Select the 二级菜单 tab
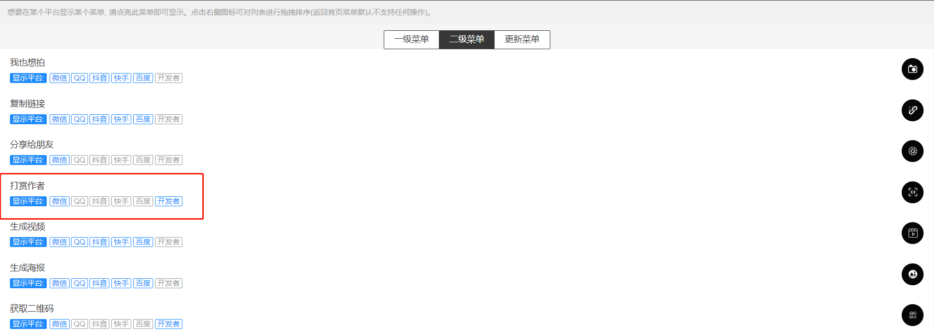Screen dimensions: 934x331 [466, 40]
